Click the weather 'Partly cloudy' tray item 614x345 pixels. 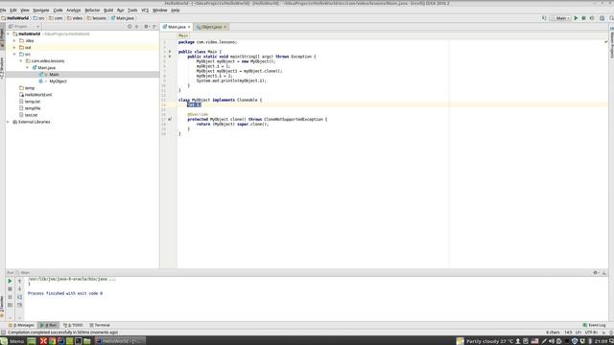tap(484, 341)
